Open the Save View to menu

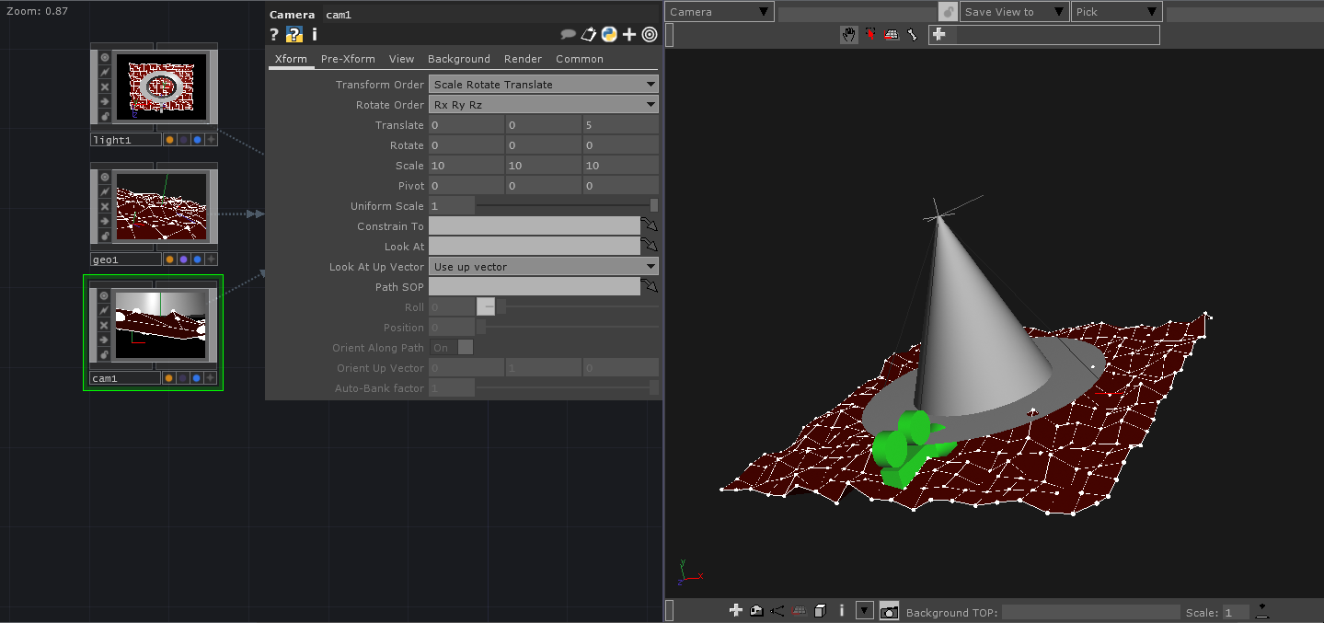(1013, 12)
